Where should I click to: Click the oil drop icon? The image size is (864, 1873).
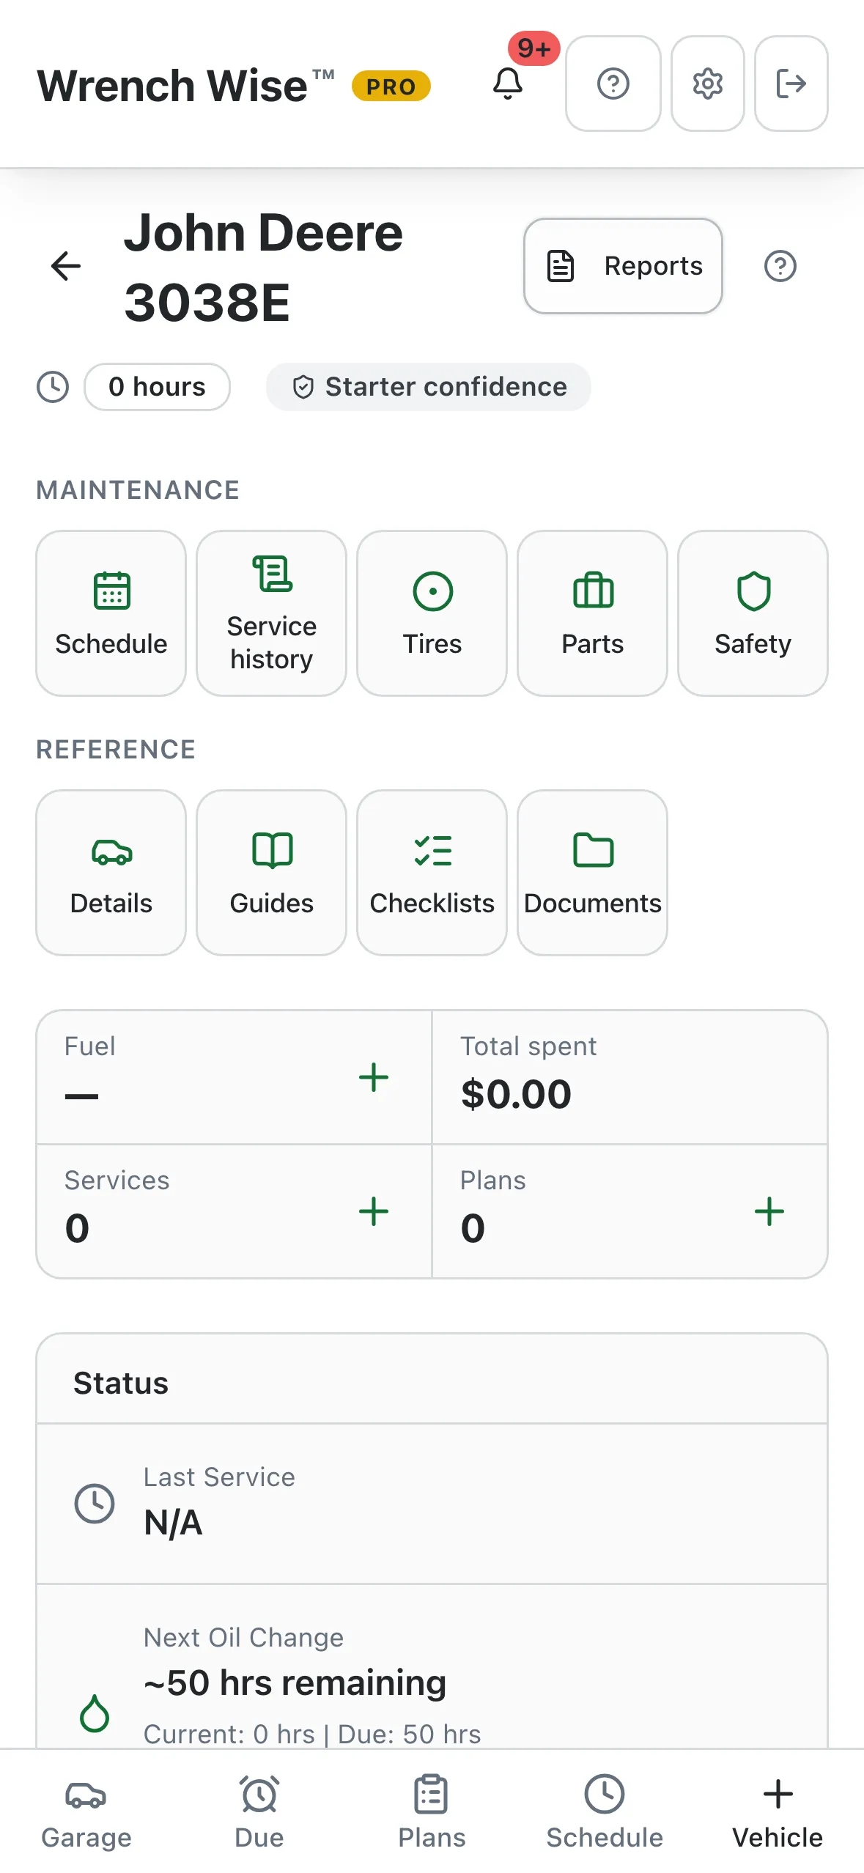[95, 1714]
